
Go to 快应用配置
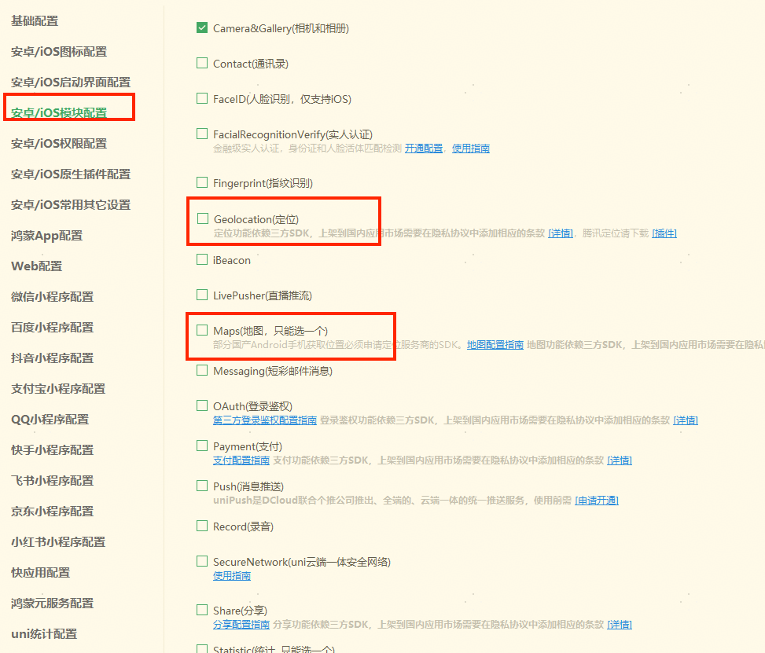pos(41,573)
